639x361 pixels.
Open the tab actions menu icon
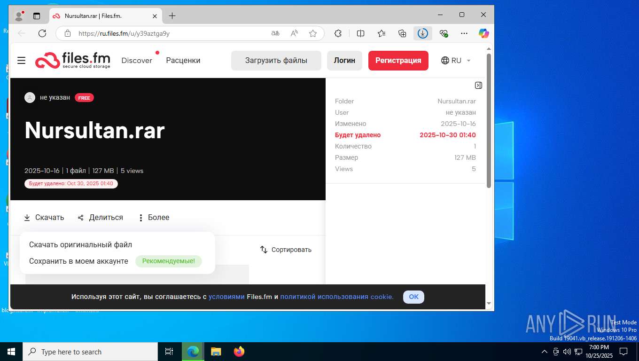37,16
